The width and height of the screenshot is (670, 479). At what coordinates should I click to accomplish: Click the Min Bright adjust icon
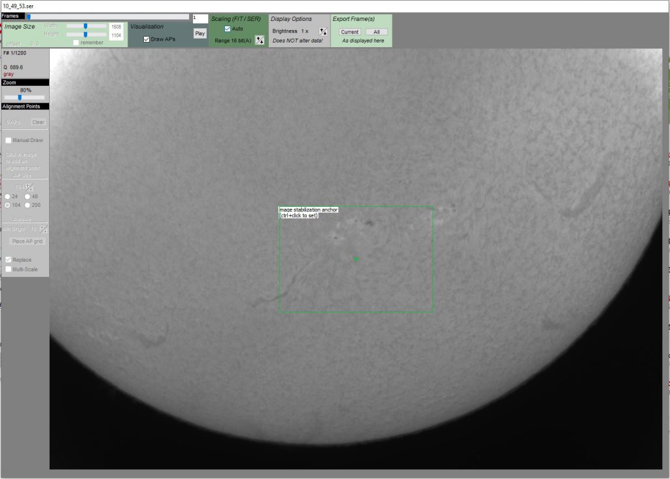(43, 229)
